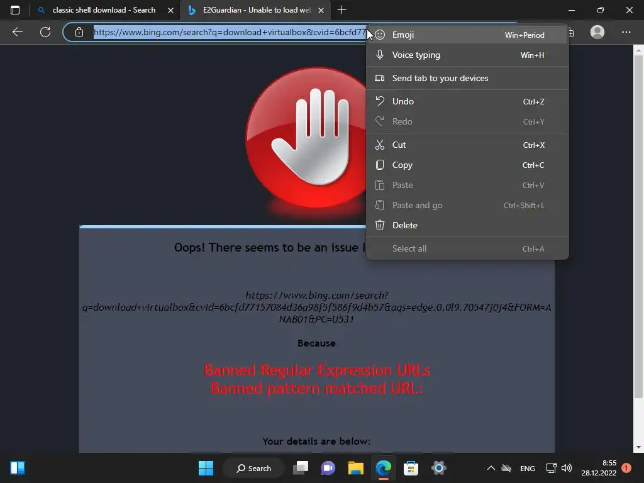
Task: Launch the Chat app from taskbar
Action: pyautogui.click(x=328, y=468)
